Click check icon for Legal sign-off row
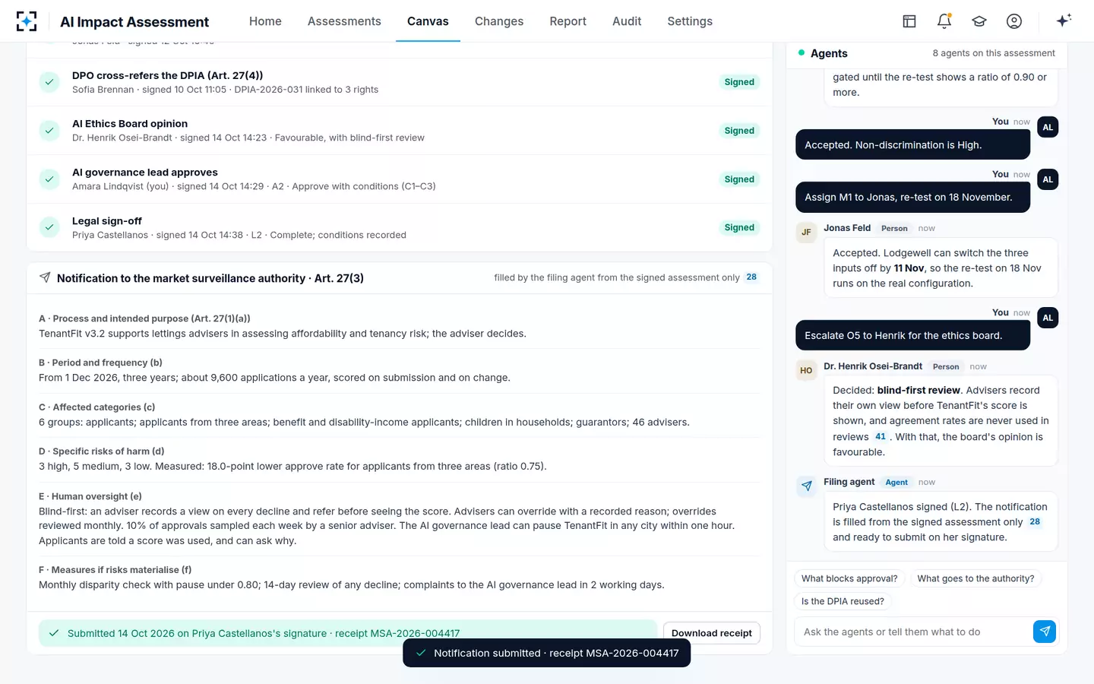This screenshot has height=684, width=1094. [x=49, y=227]
